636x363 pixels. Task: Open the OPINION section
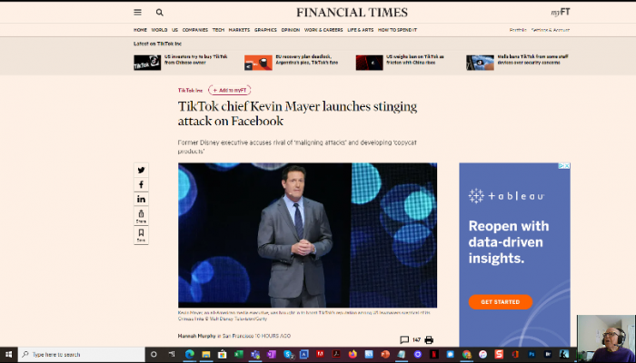point(291,30)
